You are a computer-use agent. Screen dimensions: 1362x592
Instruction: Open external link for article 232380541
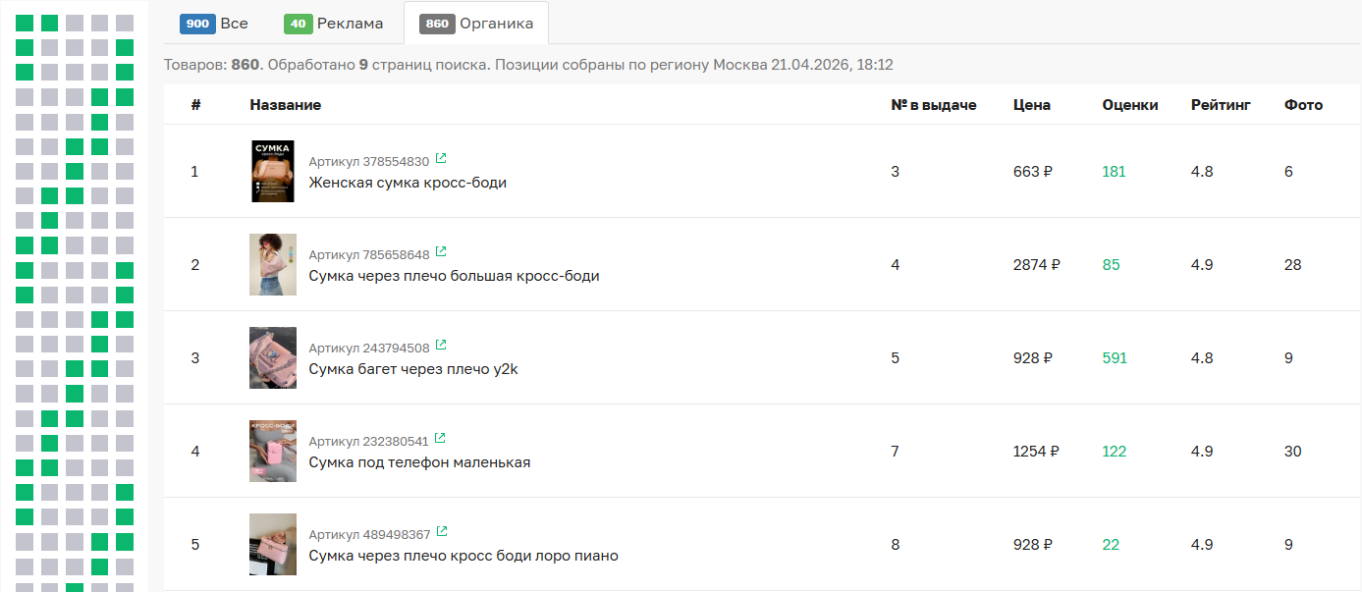tap(441, 439)
